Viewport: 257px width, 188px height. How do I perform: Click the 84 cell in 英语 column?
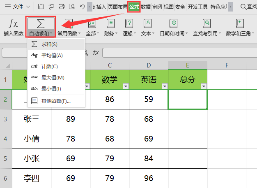[x=149, y=158]
